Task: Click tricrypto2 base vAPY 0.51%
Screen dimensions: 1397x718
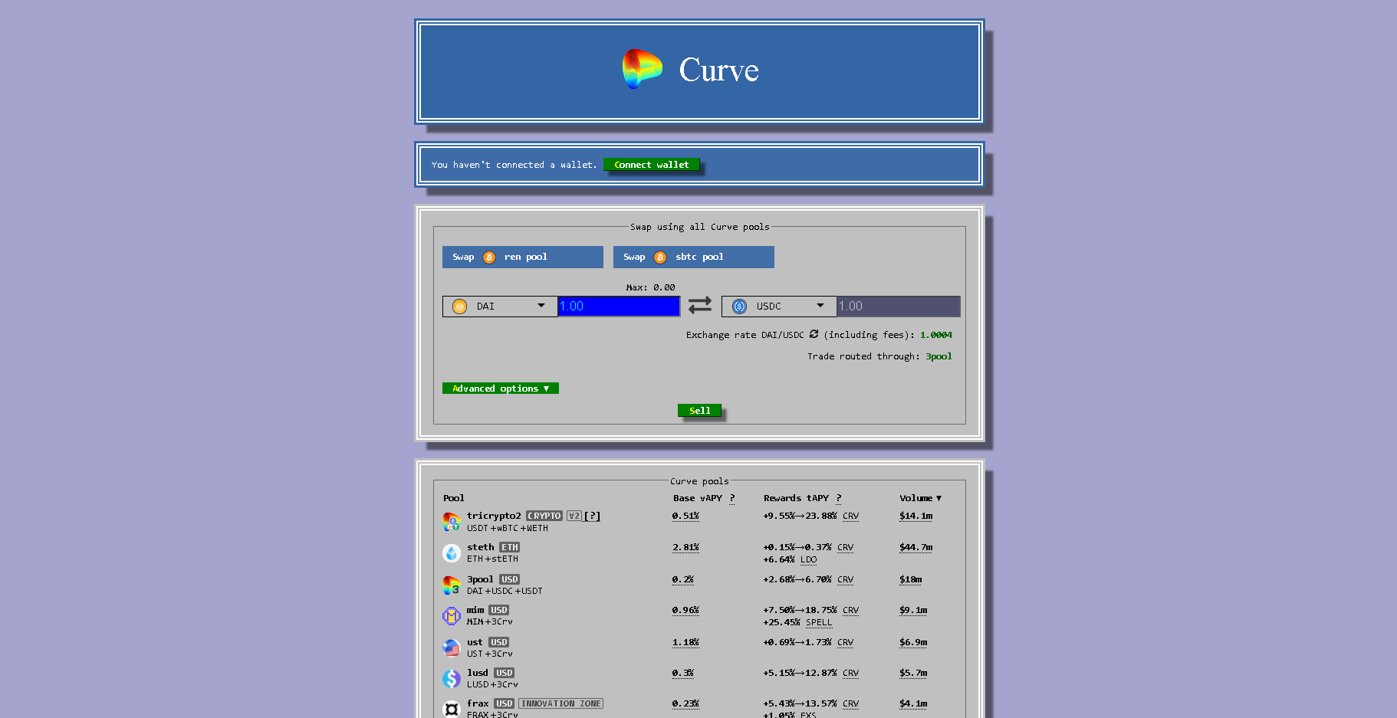Action: pos(685,516)
